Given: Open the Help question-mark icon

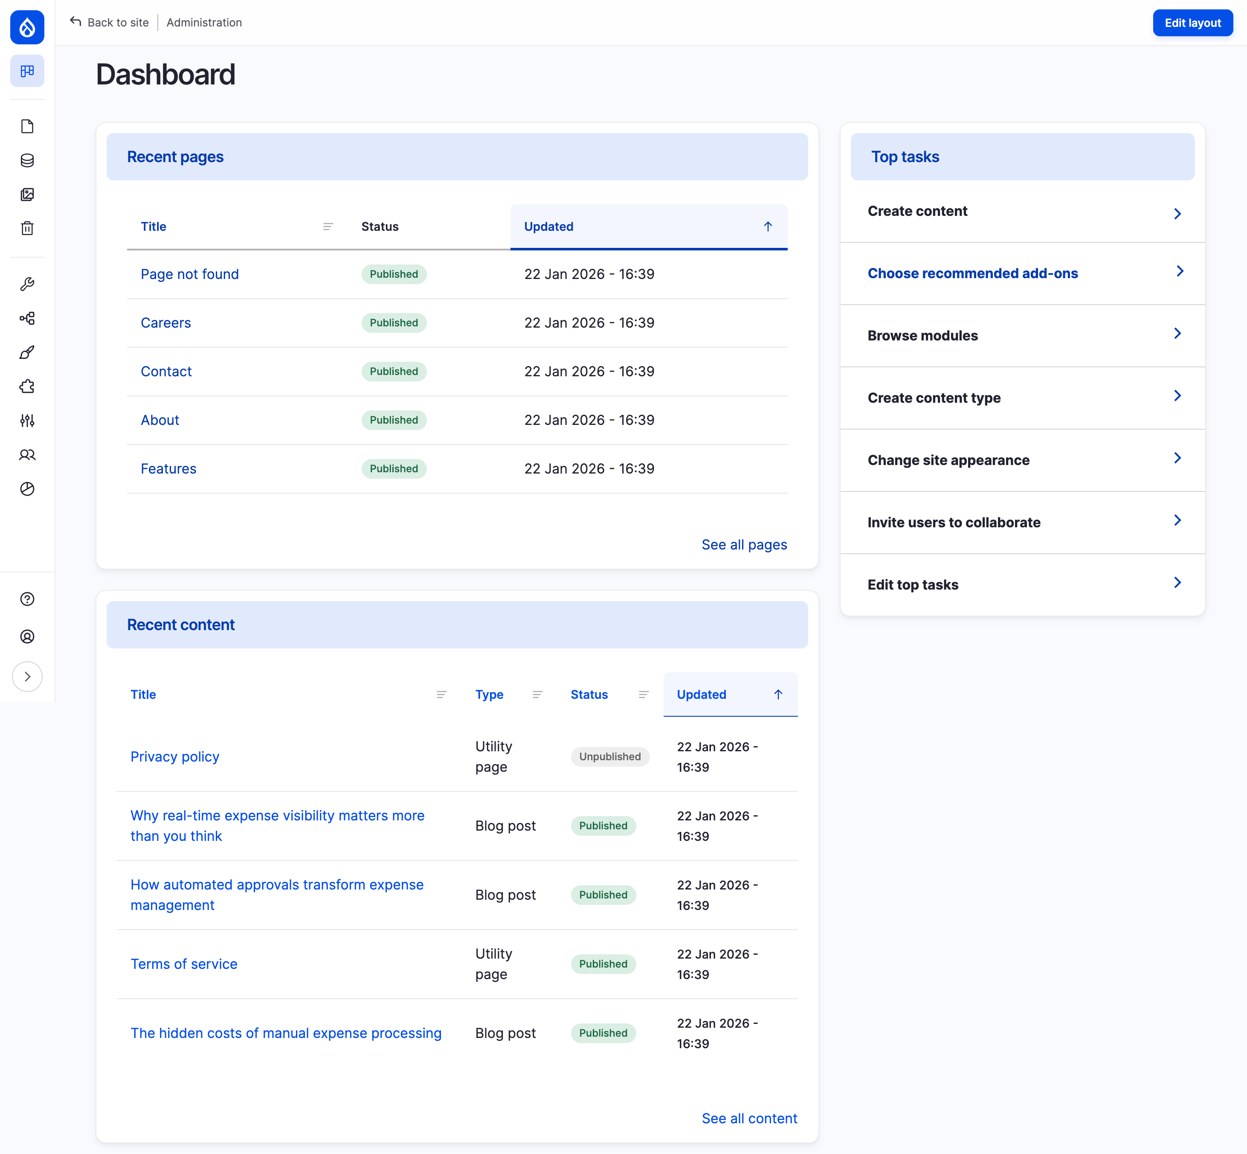Looking at the screenshot, I should (27, 599).
